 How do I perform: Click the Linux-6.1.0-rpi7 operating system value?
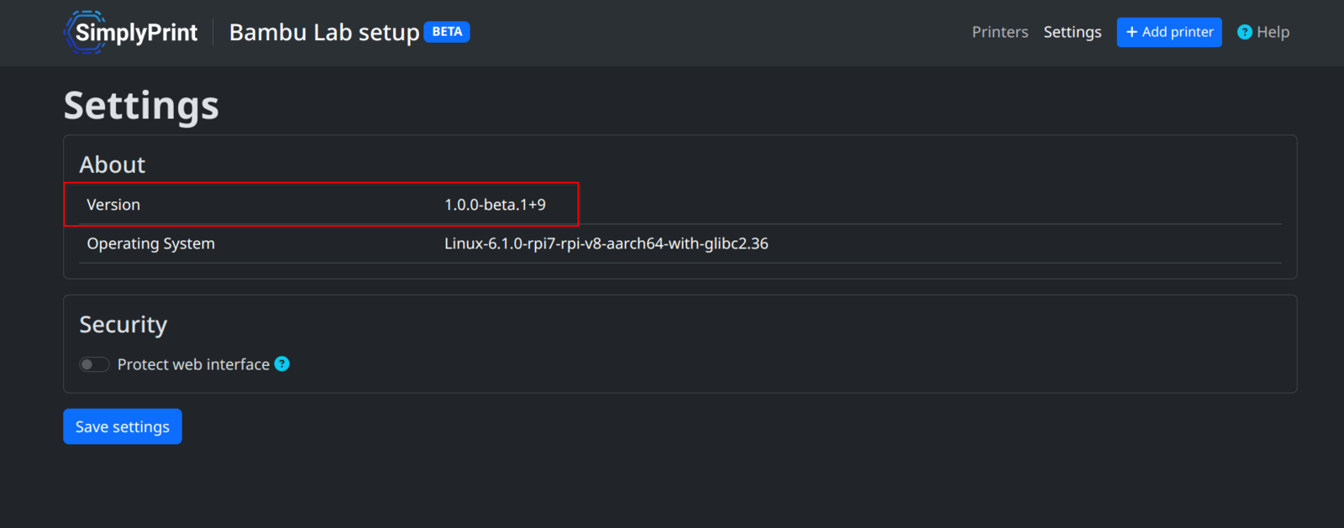click(606, 243)
